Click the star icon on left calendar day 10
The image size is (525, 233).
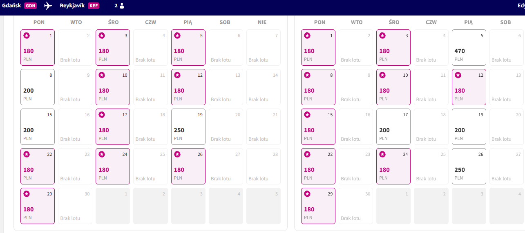102,75
